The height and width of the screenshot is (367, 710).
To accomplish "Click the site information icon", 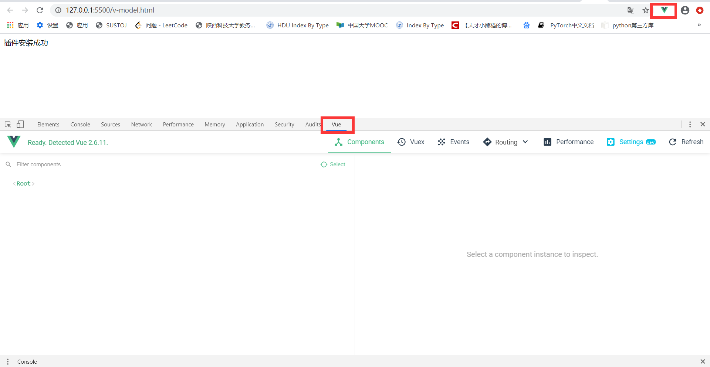I will (x=58, y=10).
